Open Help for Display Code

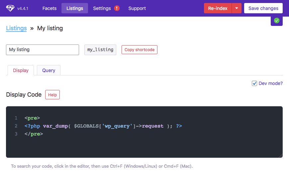(x=52, y=95)
